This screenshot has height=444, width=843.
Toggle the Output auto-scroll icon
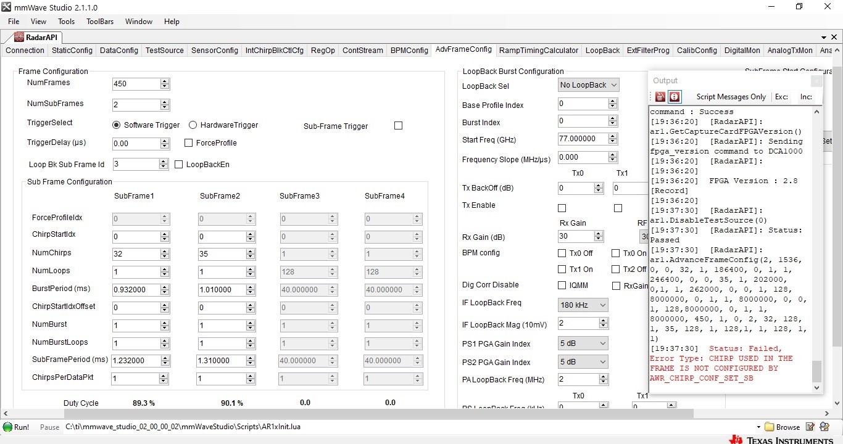(x=675, y=97)
